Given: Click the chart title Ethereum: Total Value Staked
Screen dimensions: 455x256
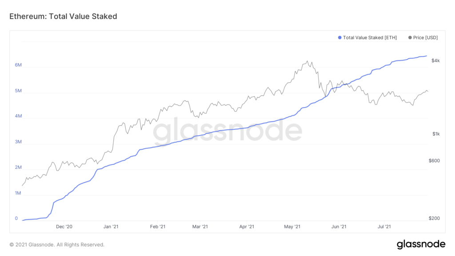Looking at the screenshot, I should point(63,16).
